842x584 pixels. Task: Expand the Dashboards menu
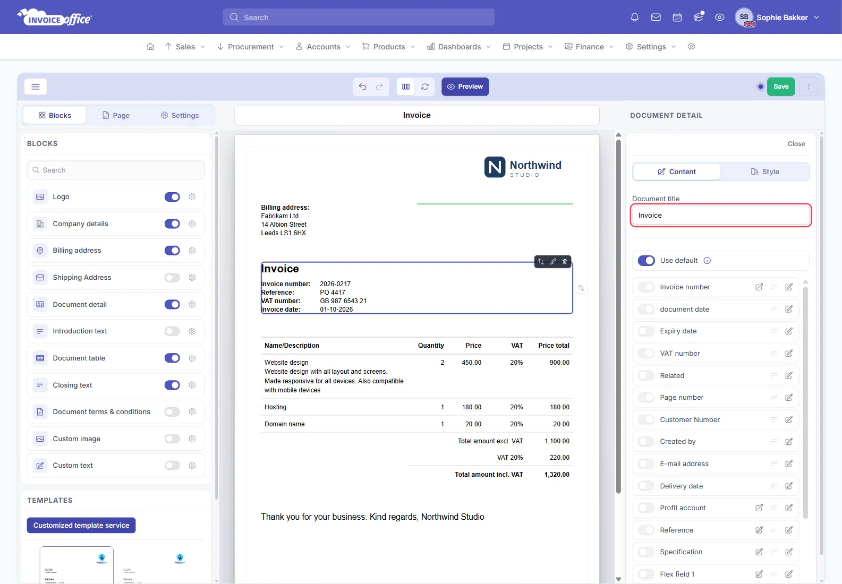tap(459, 47)
